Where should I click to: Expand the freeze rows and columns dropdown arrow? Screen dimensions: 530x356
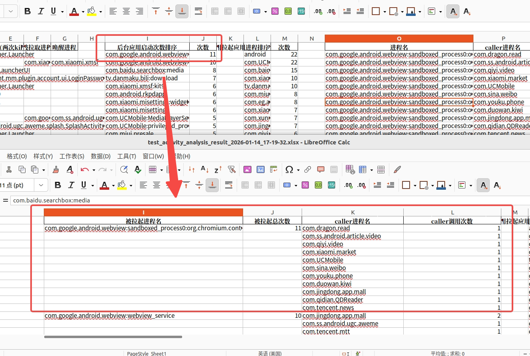[371, 170]
